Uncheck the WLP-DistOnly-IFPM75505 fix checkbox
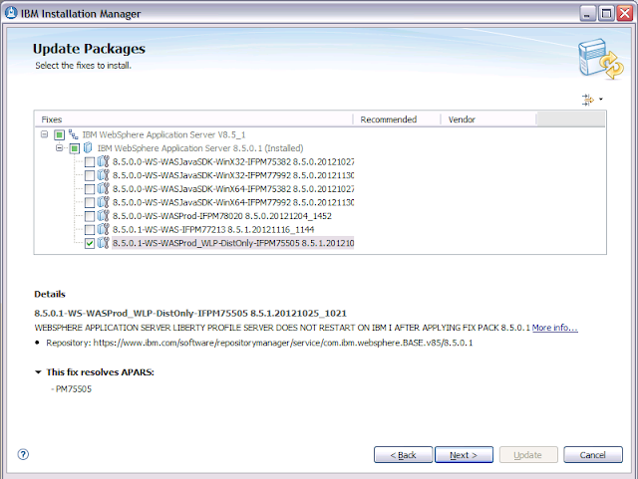Screen dimensions: 638x479 [90, 243]
